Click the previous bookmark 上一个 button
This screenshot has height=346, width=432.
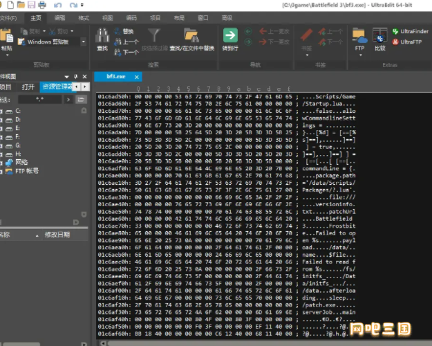[330, 31]
